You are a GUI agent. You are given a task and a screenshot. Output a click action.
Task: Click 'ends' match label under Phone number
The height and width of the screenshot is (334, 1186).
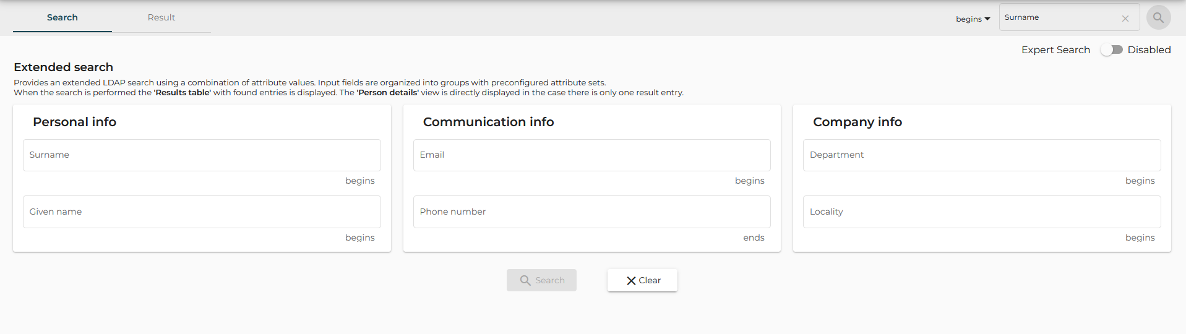pyautogui.click(x=754, y=238)
